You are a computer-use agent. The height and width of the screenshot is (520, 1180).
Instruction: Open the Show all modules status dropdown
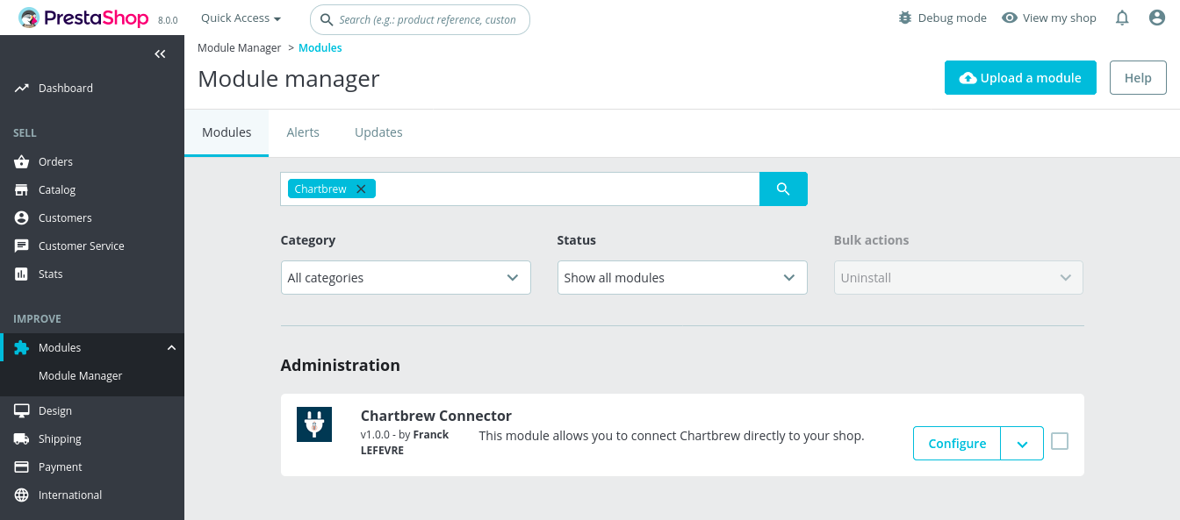682,277
